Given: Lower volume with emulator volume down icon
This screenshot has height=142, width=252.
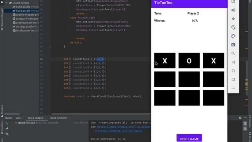Looking at the screenshot, I should [233, 19].
